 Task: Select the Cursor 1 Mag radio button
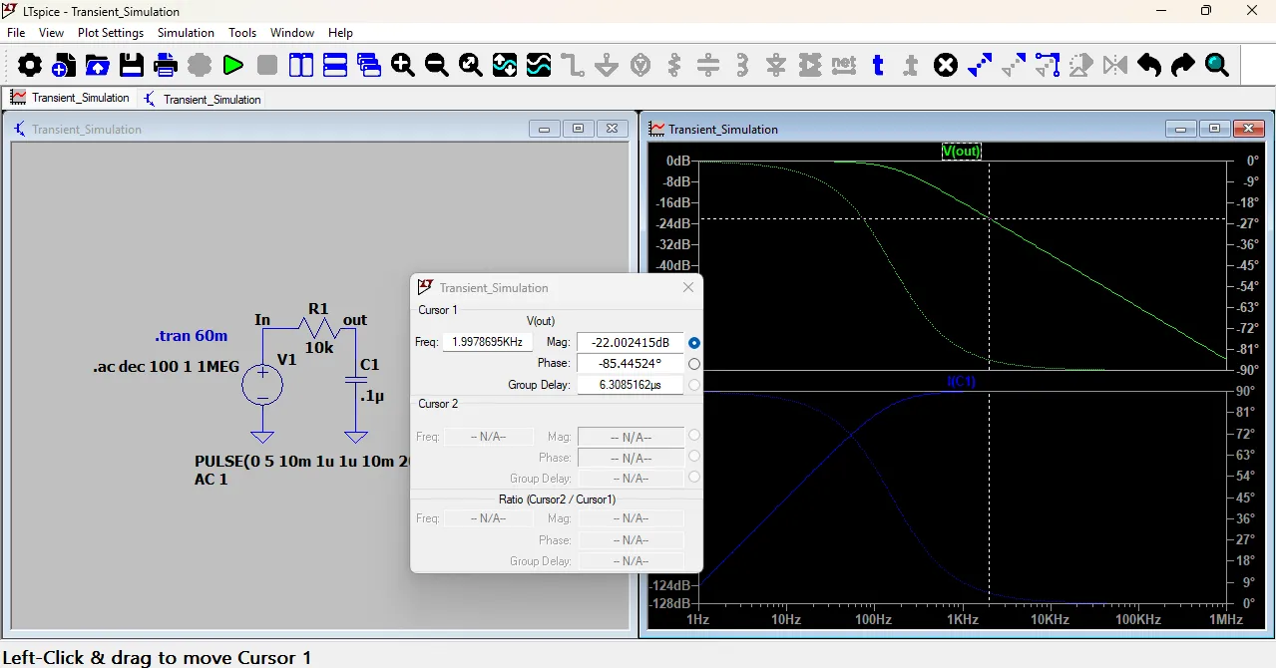694,343
